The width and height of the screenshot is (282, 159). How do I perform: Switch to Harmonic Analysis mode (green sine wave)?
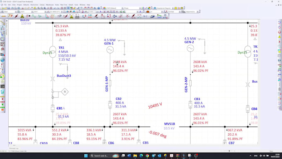pyautogui.click(x=34, y=16)
